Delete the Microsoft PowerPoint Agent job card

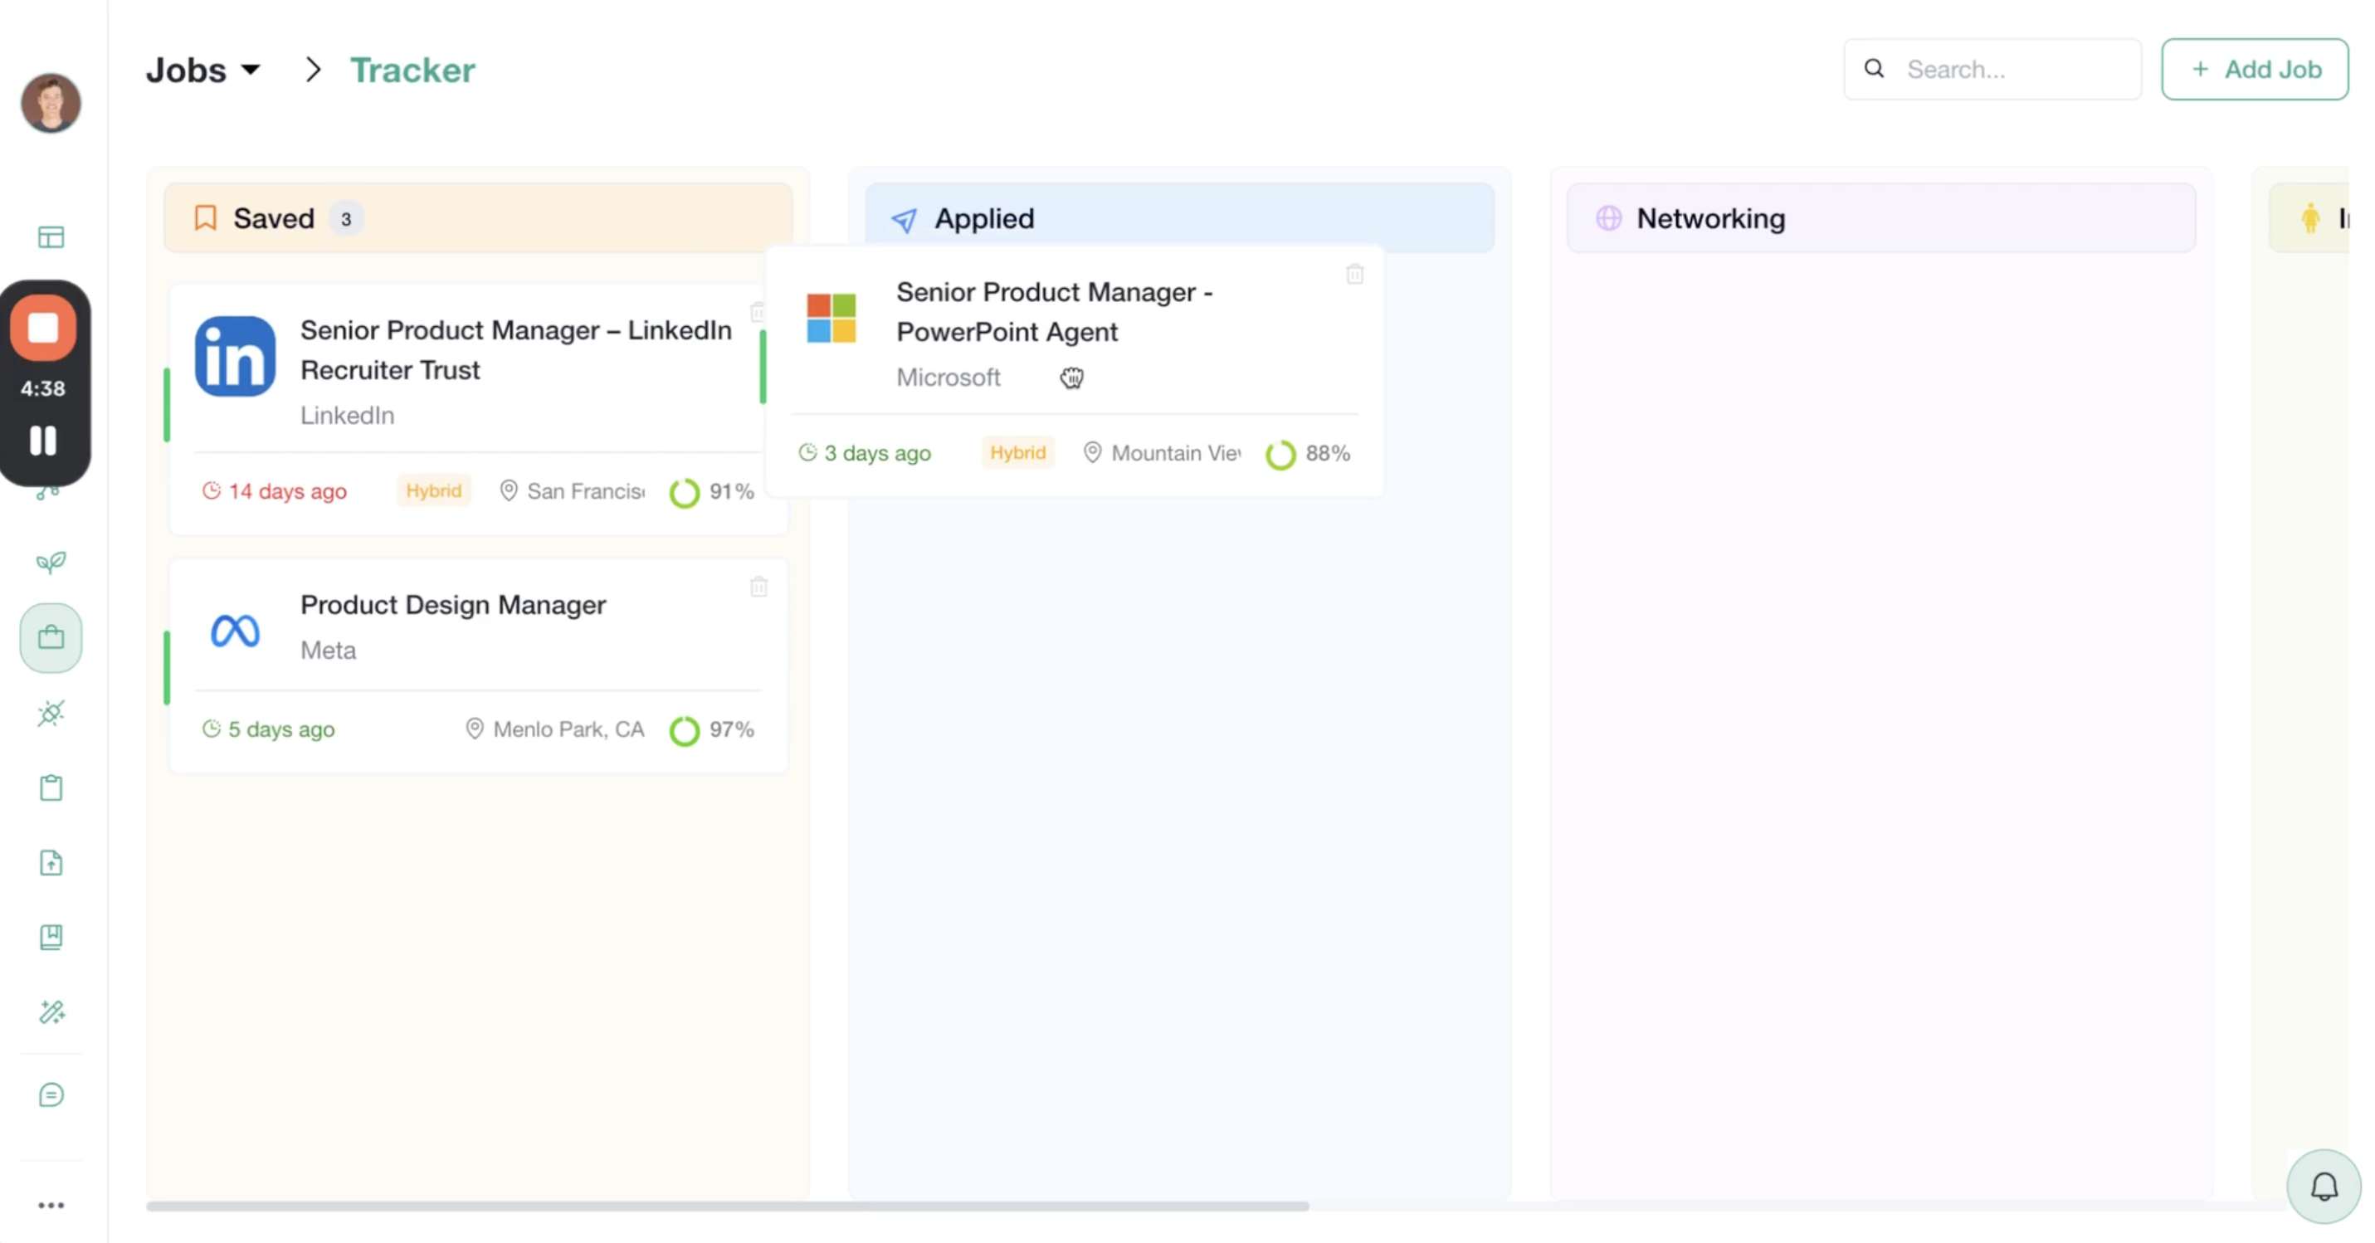pos(1353,274)
